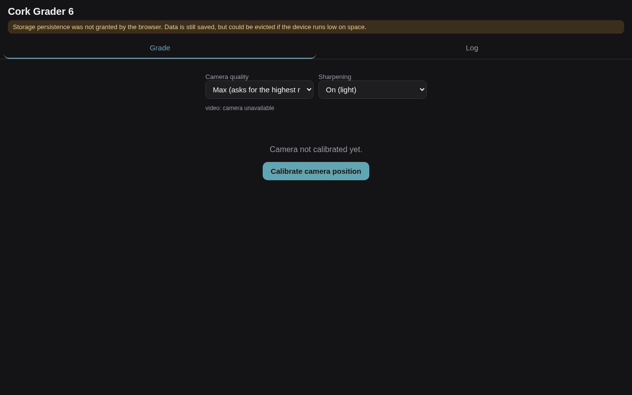This screenshot has height=395, width=632.
Task: Click 'Camera not calibrated yet.' message
Action: point(316,149)
